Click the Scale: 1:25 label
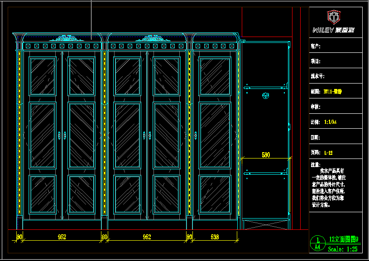The width and height of the screenshot is (369, 261). pyautogui.click(x=342, y=249)
